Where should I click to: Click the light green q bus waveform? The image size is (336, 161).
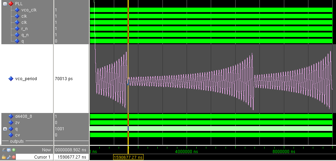(x=211, y=129)
